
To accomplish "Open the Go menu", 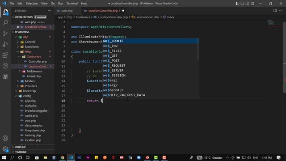I will click(x=53, y=4).
